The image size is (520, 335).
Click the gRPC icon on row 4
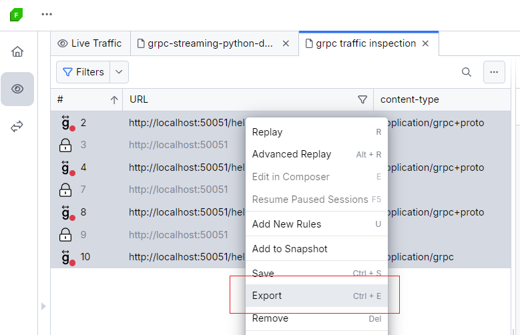(x=68, y=167)
